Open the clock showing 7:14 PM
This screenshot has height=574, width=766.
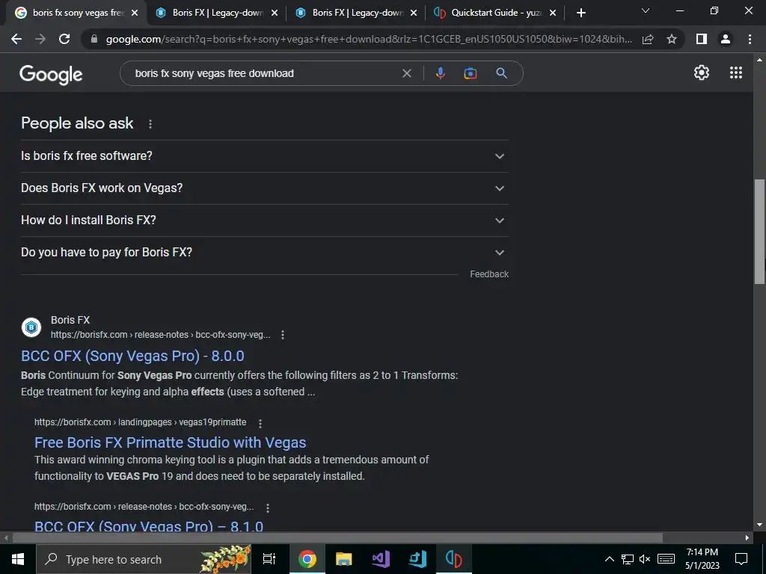coord(702,559)
